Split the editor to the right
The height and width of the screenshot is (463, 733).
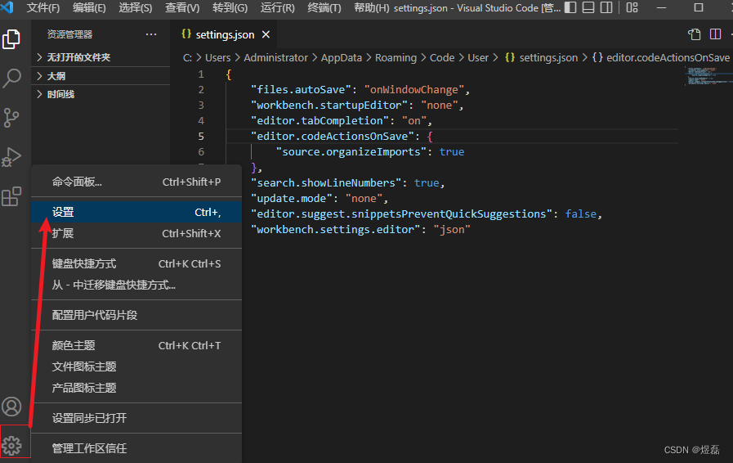715,34
